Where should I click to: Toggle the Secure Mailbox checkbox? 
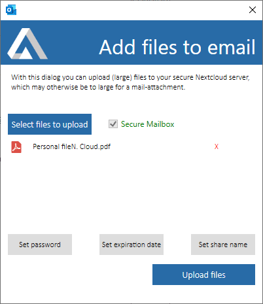click(113, 124)
